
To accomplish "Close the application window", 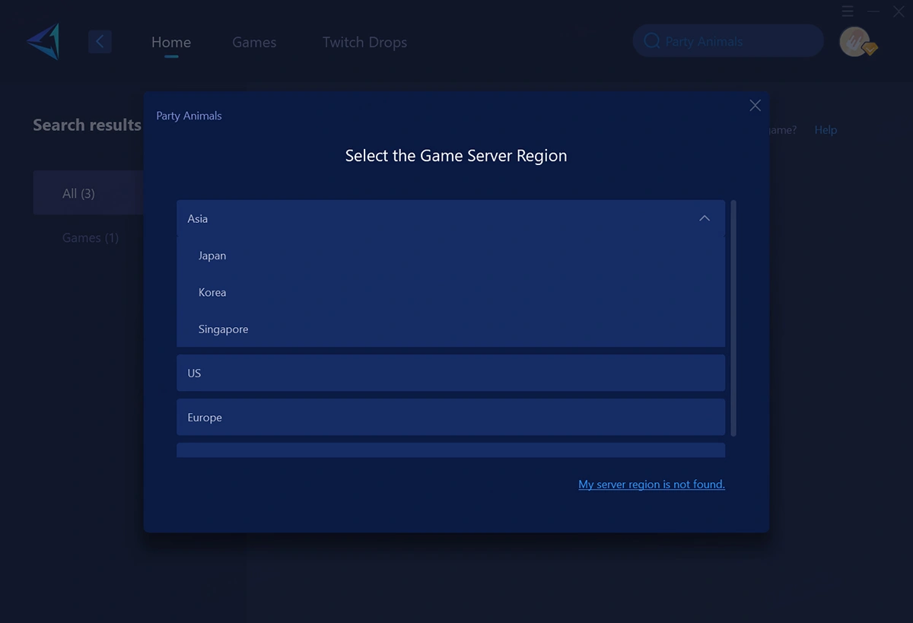I will coord(899,11).
